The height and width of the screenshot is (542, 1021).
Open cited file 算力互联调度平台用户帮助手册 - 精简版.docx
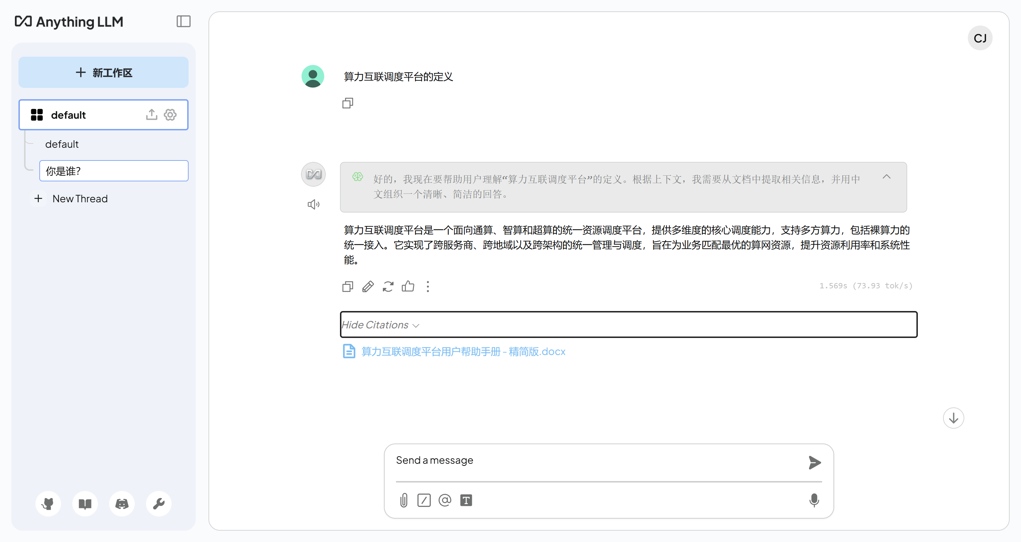coord(463,351)
